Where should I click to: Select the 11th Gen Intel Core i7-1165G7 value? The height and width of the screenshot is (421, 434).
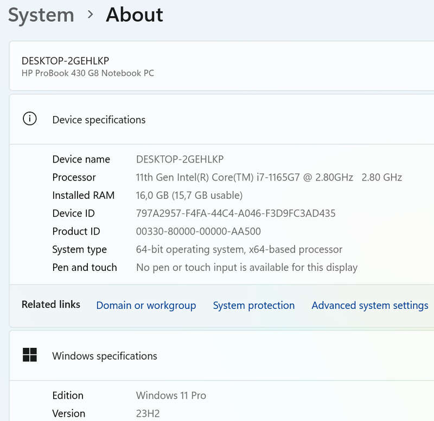click(x=269, y=177)
